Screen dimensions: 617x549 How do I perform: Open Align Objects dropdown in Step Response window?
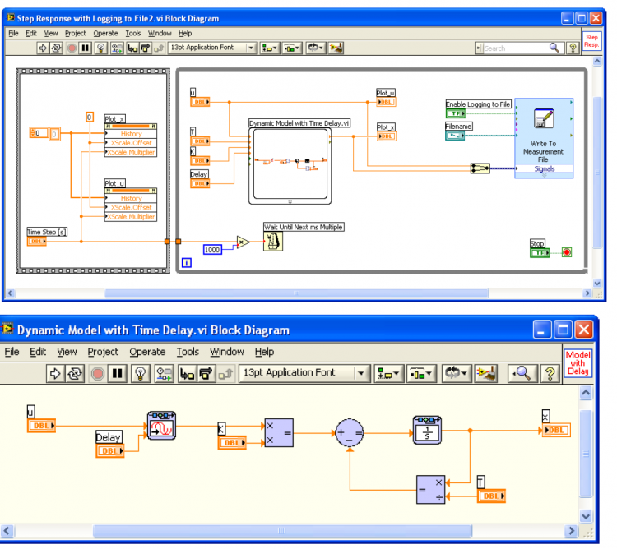(x=270, y=48)
